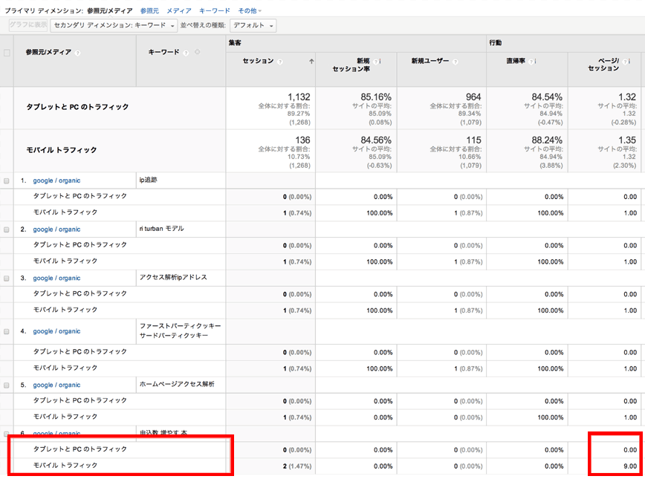Check row 1 checkbox for ip追跡 keyword

(7, 180)
